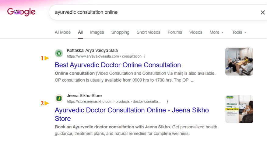Click Jeena Sikho Store favicon
This screenshot has height=142, width=267.
coord(59,98)
